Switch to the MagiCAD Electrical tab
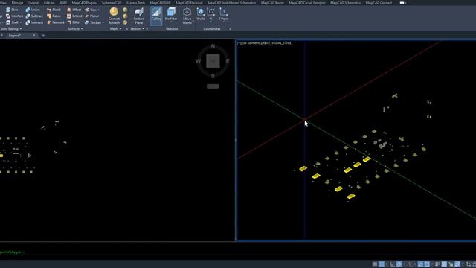Viewport: 476px width, 268px height. (x=189, y=3)
